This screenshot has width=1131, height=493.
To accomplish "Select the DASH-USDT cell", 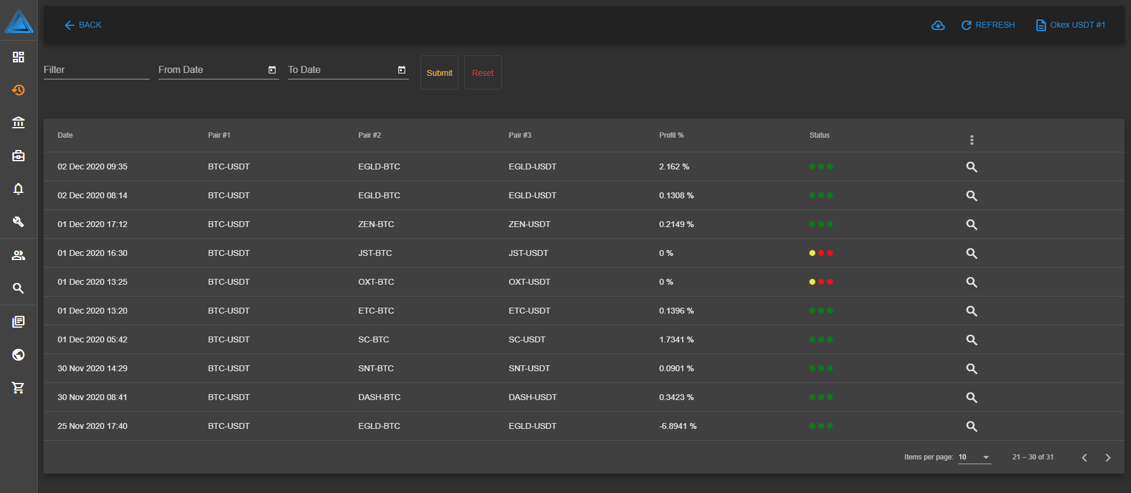I will coord(533,397).
